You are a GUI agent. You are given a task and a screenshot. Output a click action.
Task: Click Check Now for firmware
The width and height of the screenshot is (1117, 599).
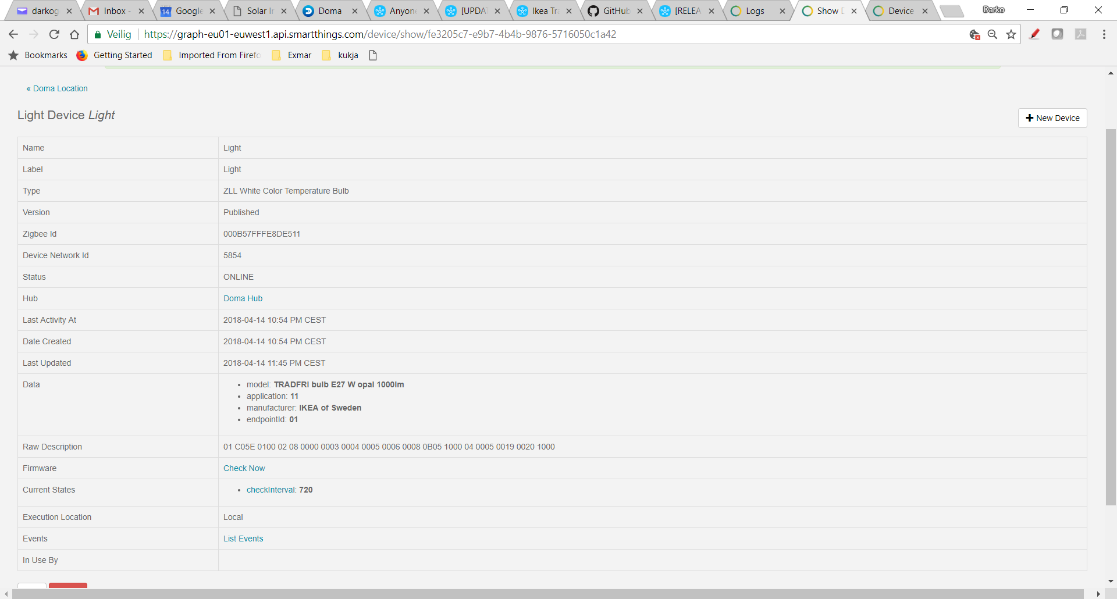pos(244,468)
